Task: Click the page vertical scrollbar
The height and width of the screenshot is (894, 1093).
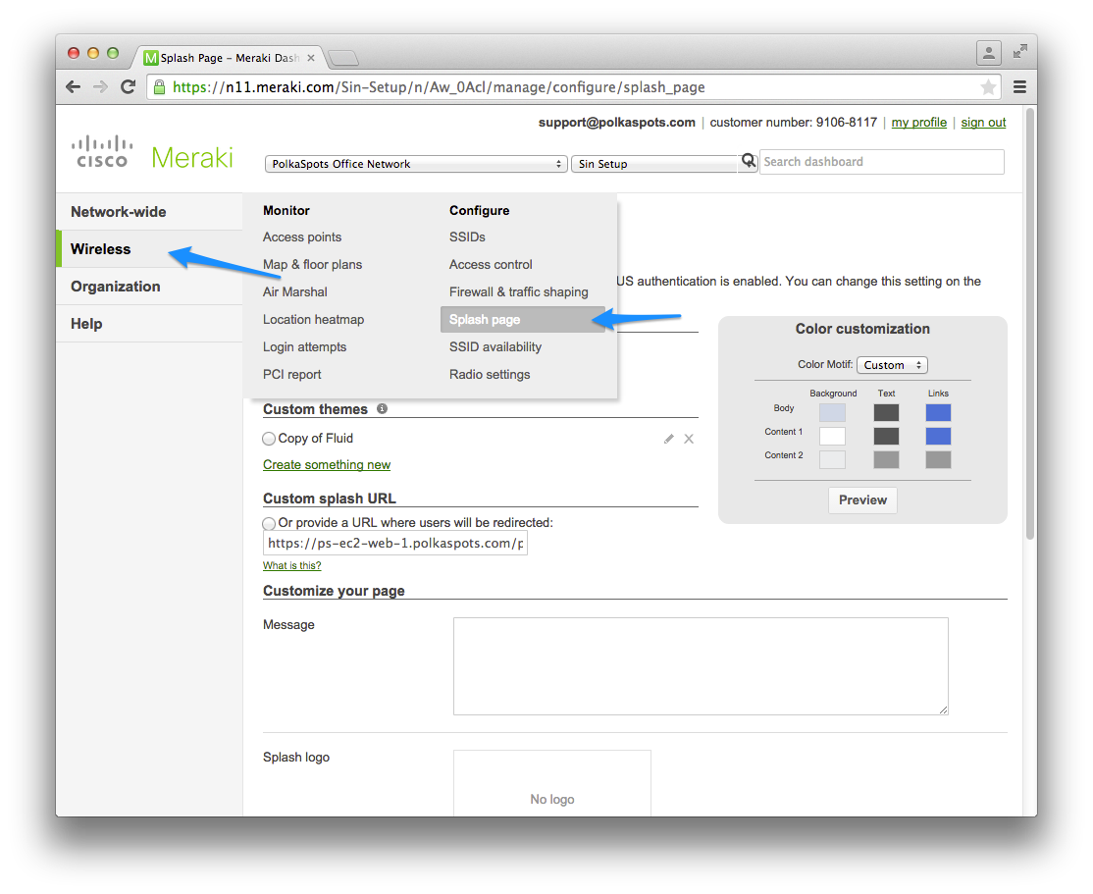Action: tap(1029, 324)
